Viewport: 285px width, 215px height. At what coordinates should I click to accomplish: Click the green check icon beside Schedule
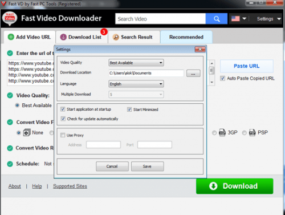[10, 164]
